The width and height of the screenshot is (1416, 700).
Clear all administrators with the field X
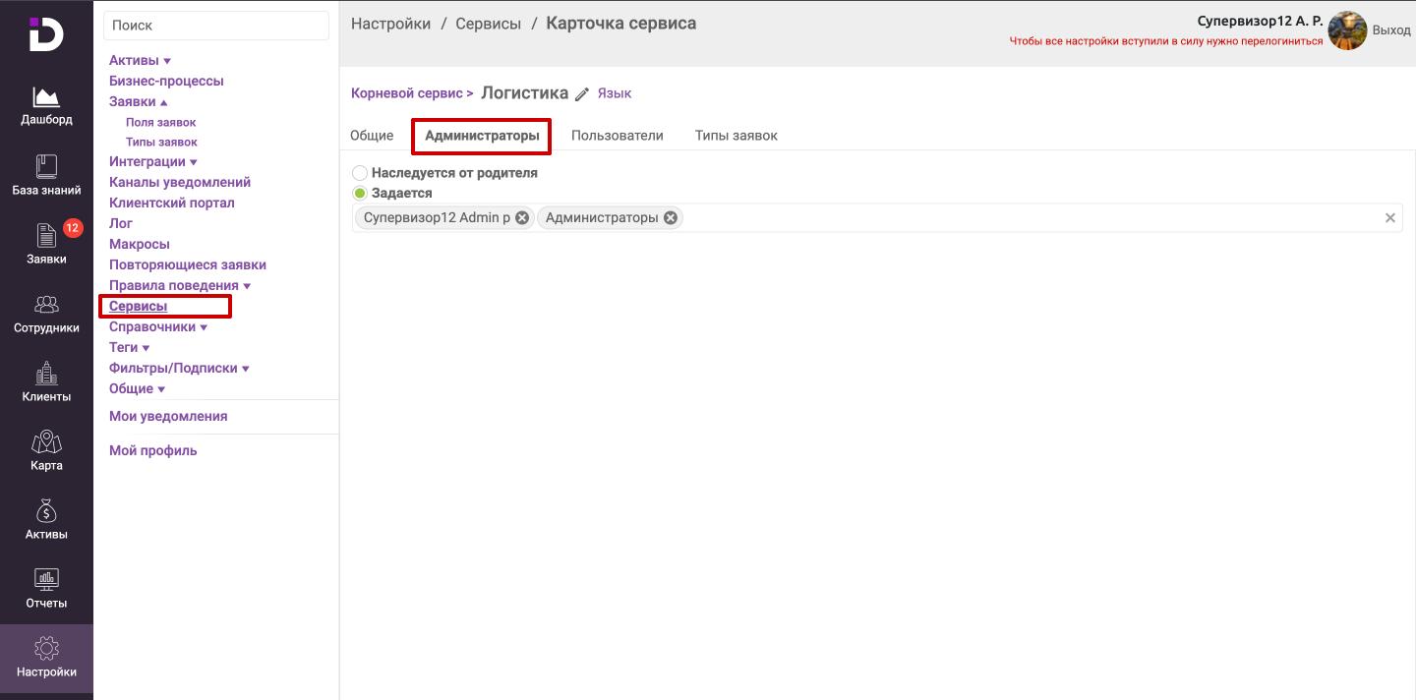(1389, 218)
